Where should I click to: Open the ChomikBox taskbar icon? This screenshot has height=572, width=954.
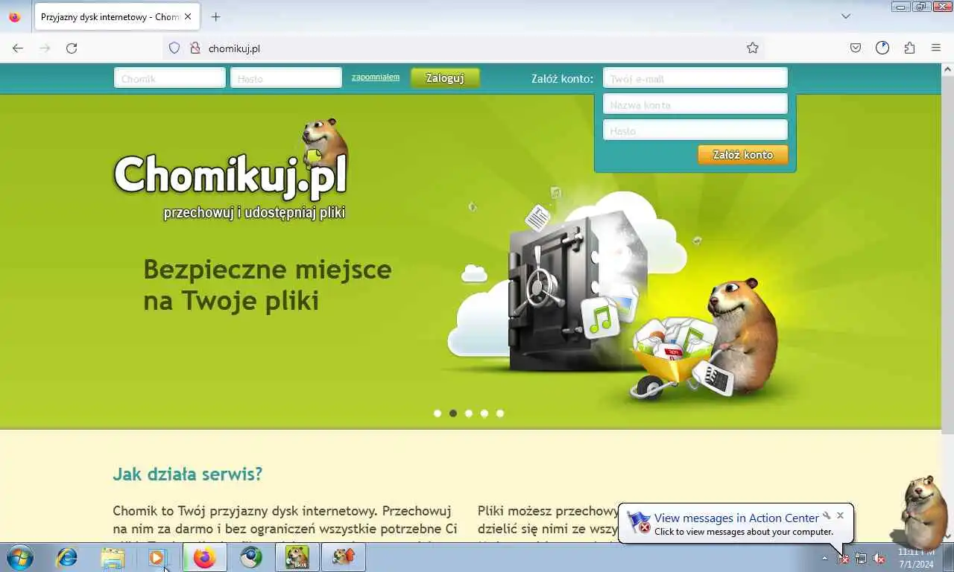click(297, 557)
